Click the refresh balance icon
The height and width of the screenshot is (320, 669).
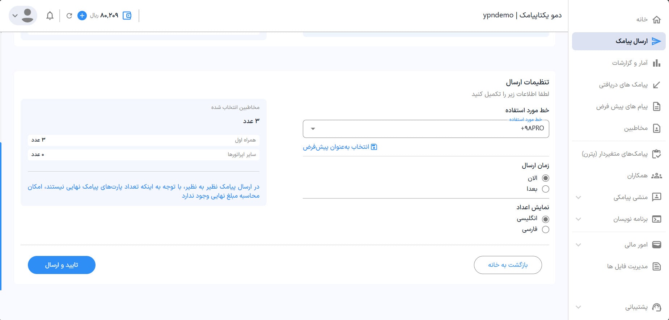pos(69,16)
